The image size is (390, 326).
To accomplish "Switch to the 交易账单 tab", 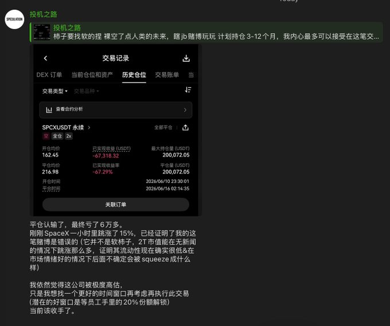I will coord(167,75).
